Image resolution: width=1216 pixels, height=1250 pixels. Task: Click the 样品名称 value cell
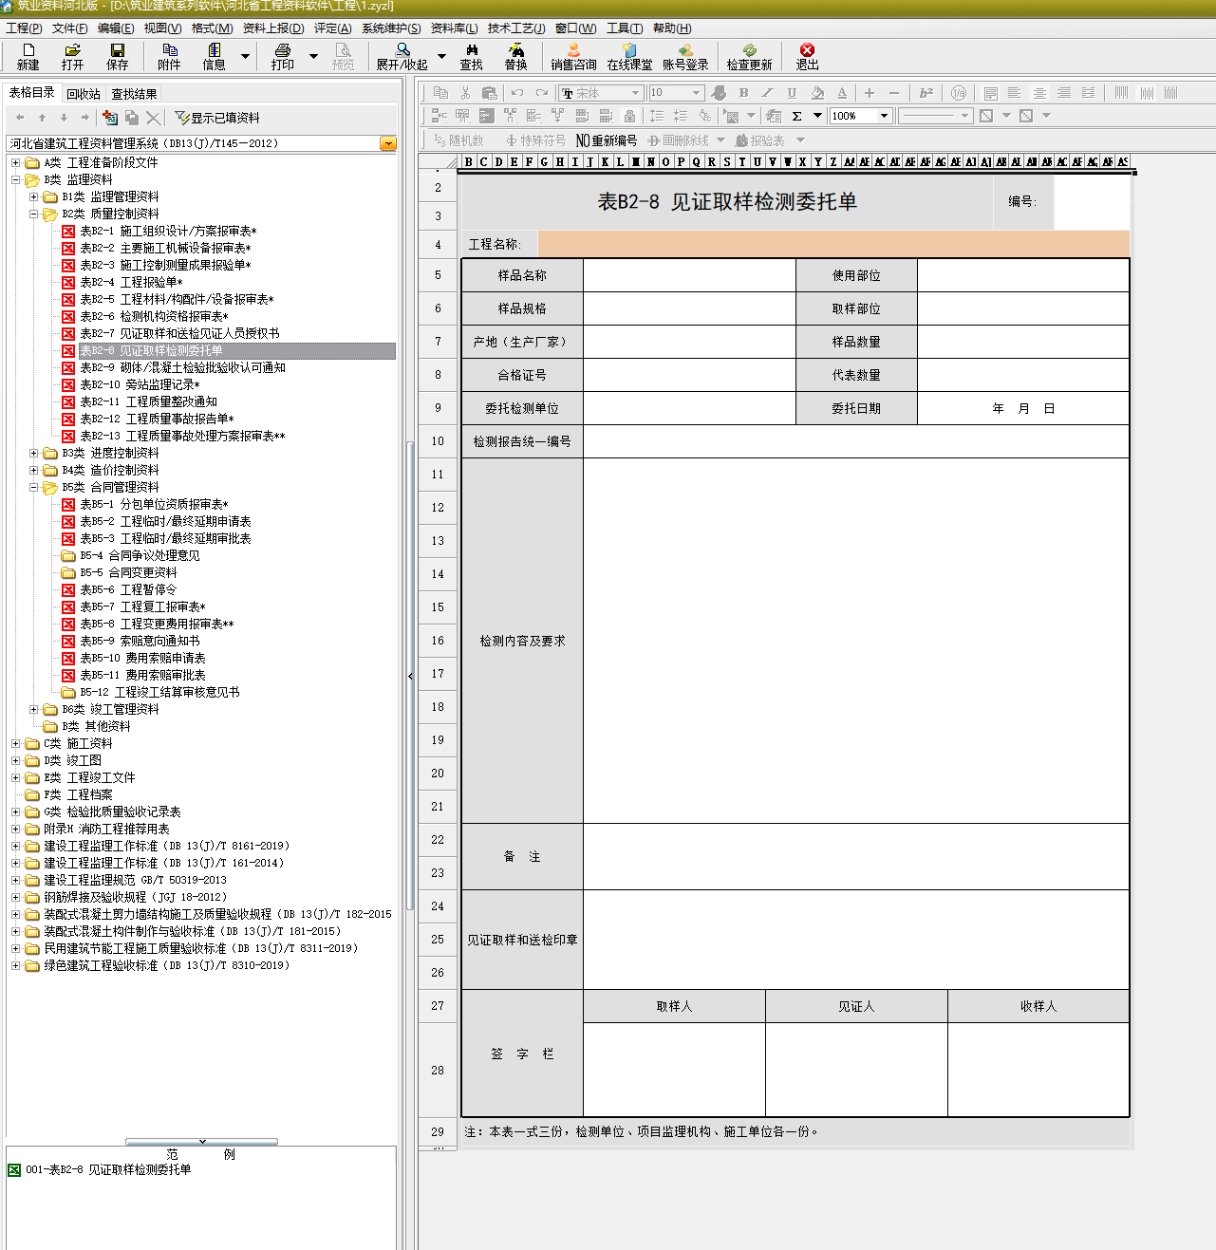(689, 275)
